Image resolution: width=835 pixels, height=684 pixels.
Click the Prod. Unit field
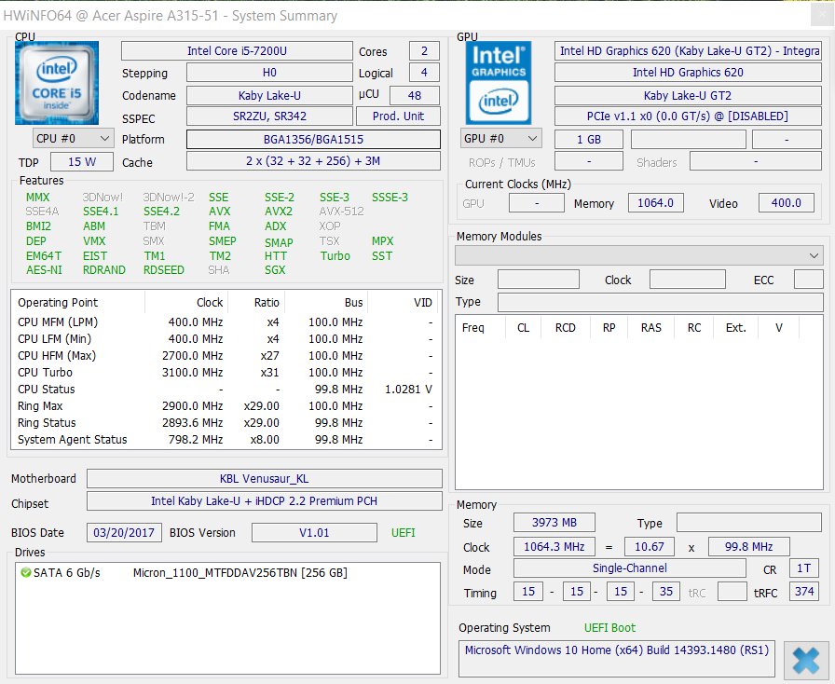398,116
